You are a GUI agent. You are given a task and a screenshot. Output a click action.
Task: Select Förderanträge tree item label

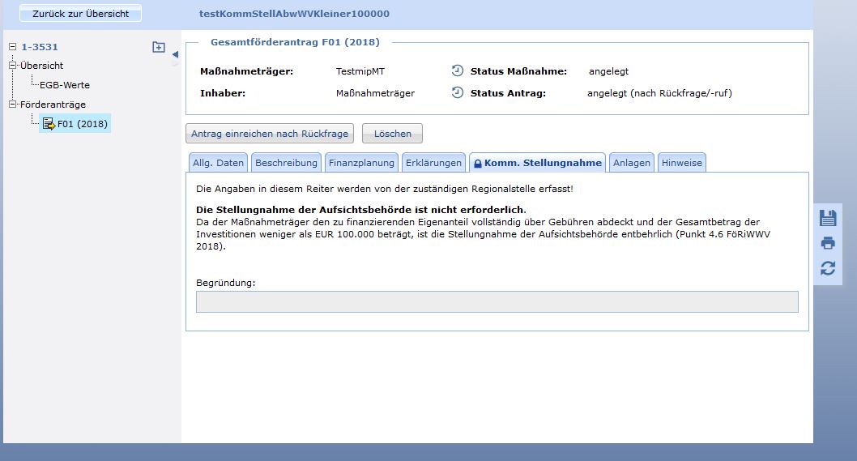click(x=53, y=105)
